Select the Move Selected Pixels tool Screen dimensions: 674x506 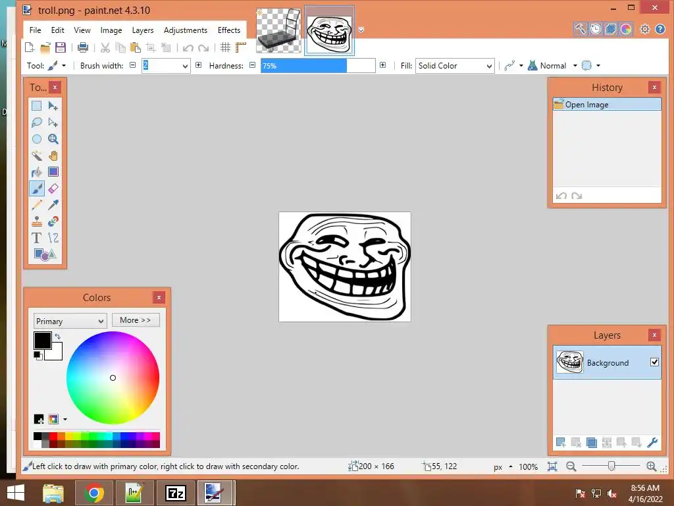(53, 106)
